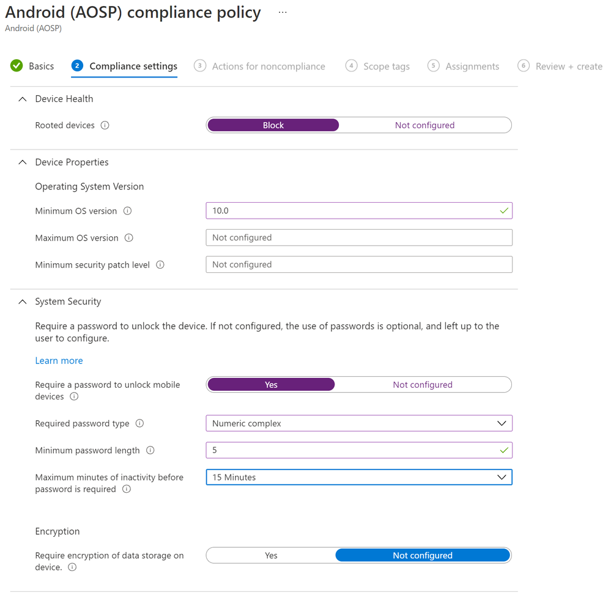Show info for Require a password to unlock
Viewport: 611px width, 596px height.
tap(74, 396)
